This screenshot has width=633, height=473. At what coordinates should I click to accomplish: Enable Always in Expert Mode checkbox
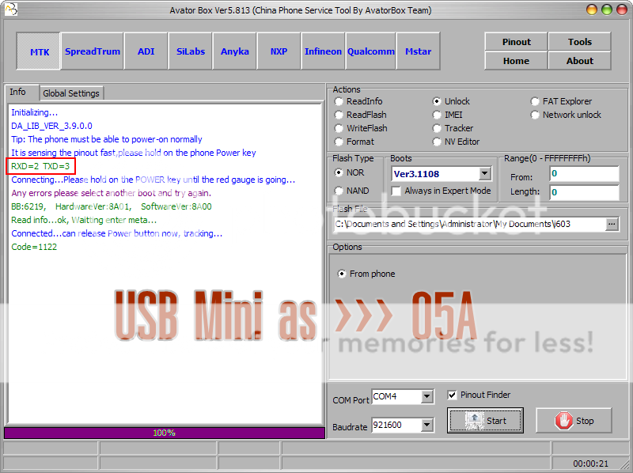396,191
